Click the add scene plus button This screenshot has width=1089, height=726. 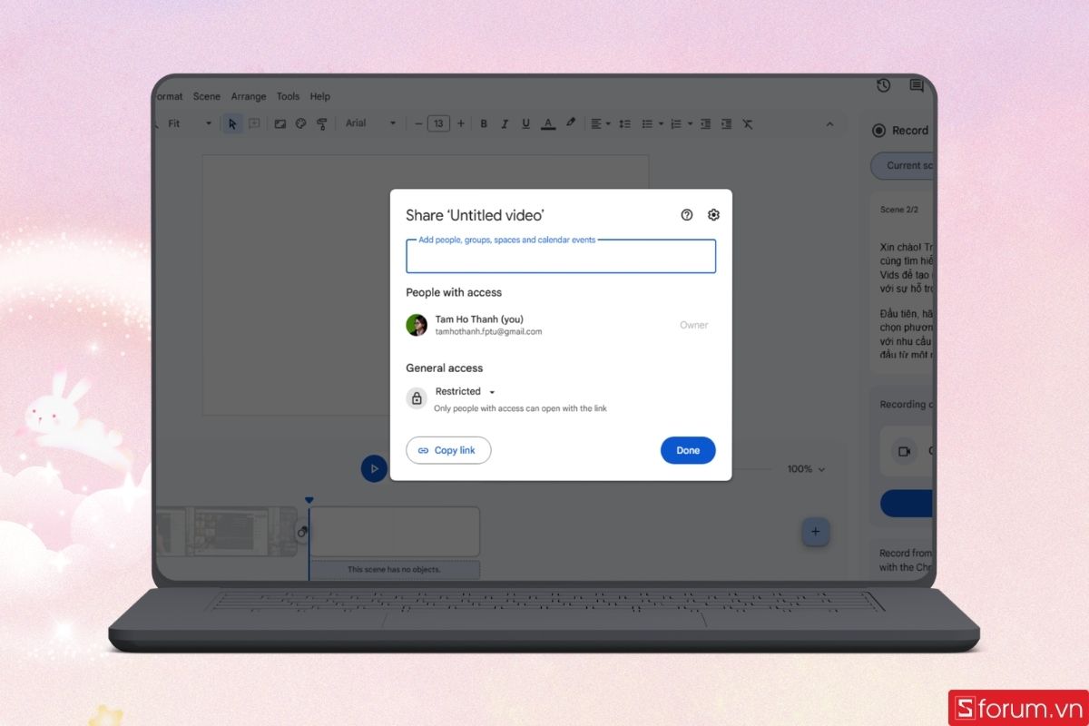tap(815, 532)
